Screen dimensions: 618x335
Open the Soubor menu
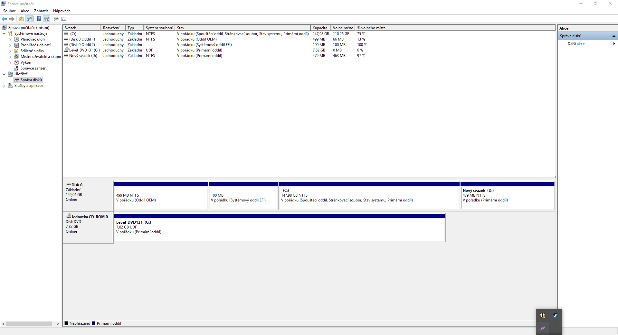tap(9, 11)
